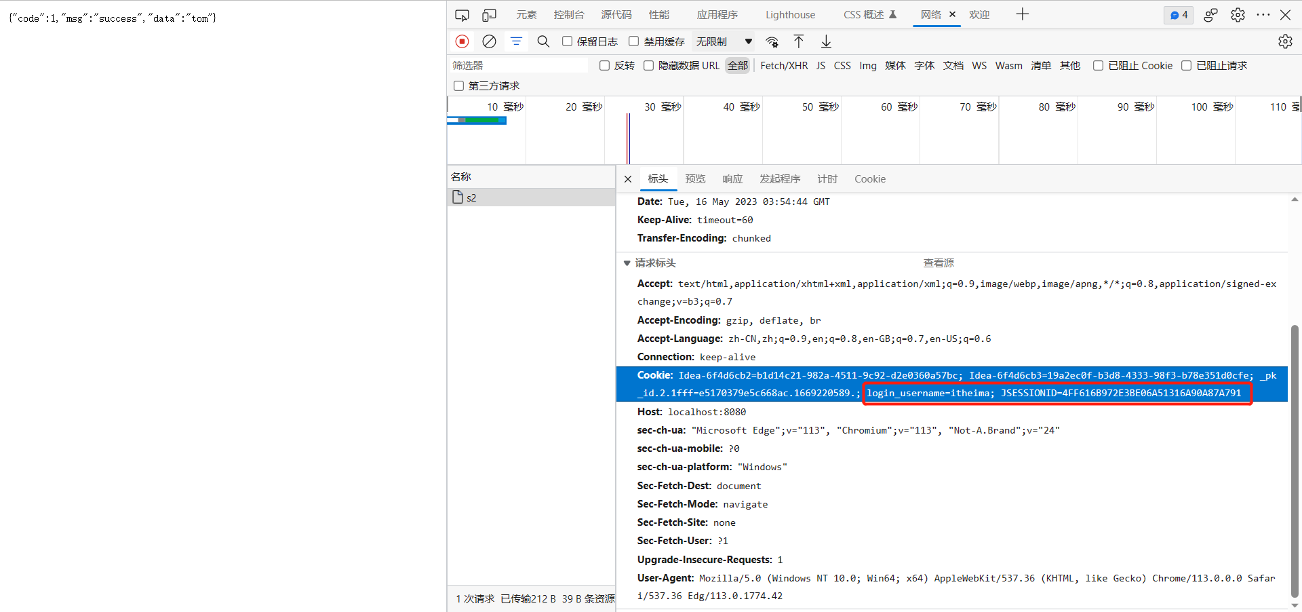Import HAR file with up arrow
1302x612 pixels.
(799, 41)
